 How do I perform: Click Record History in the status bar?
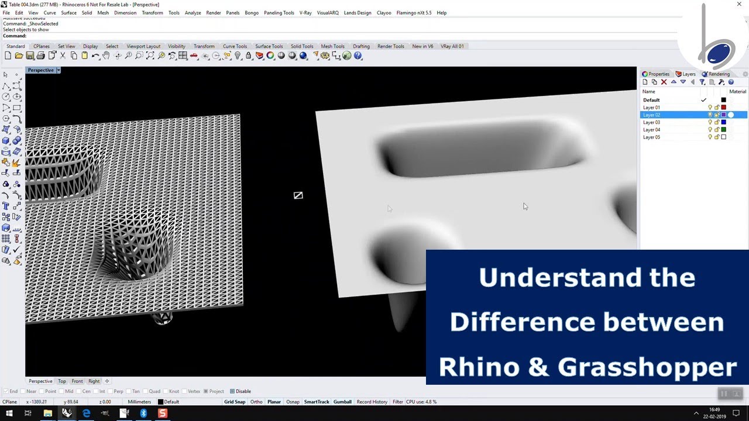click(x=372, y=402)
